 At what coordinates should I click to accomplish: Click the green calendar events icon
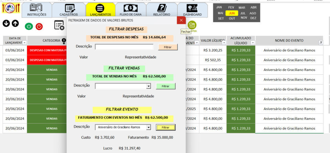point(192,25)
